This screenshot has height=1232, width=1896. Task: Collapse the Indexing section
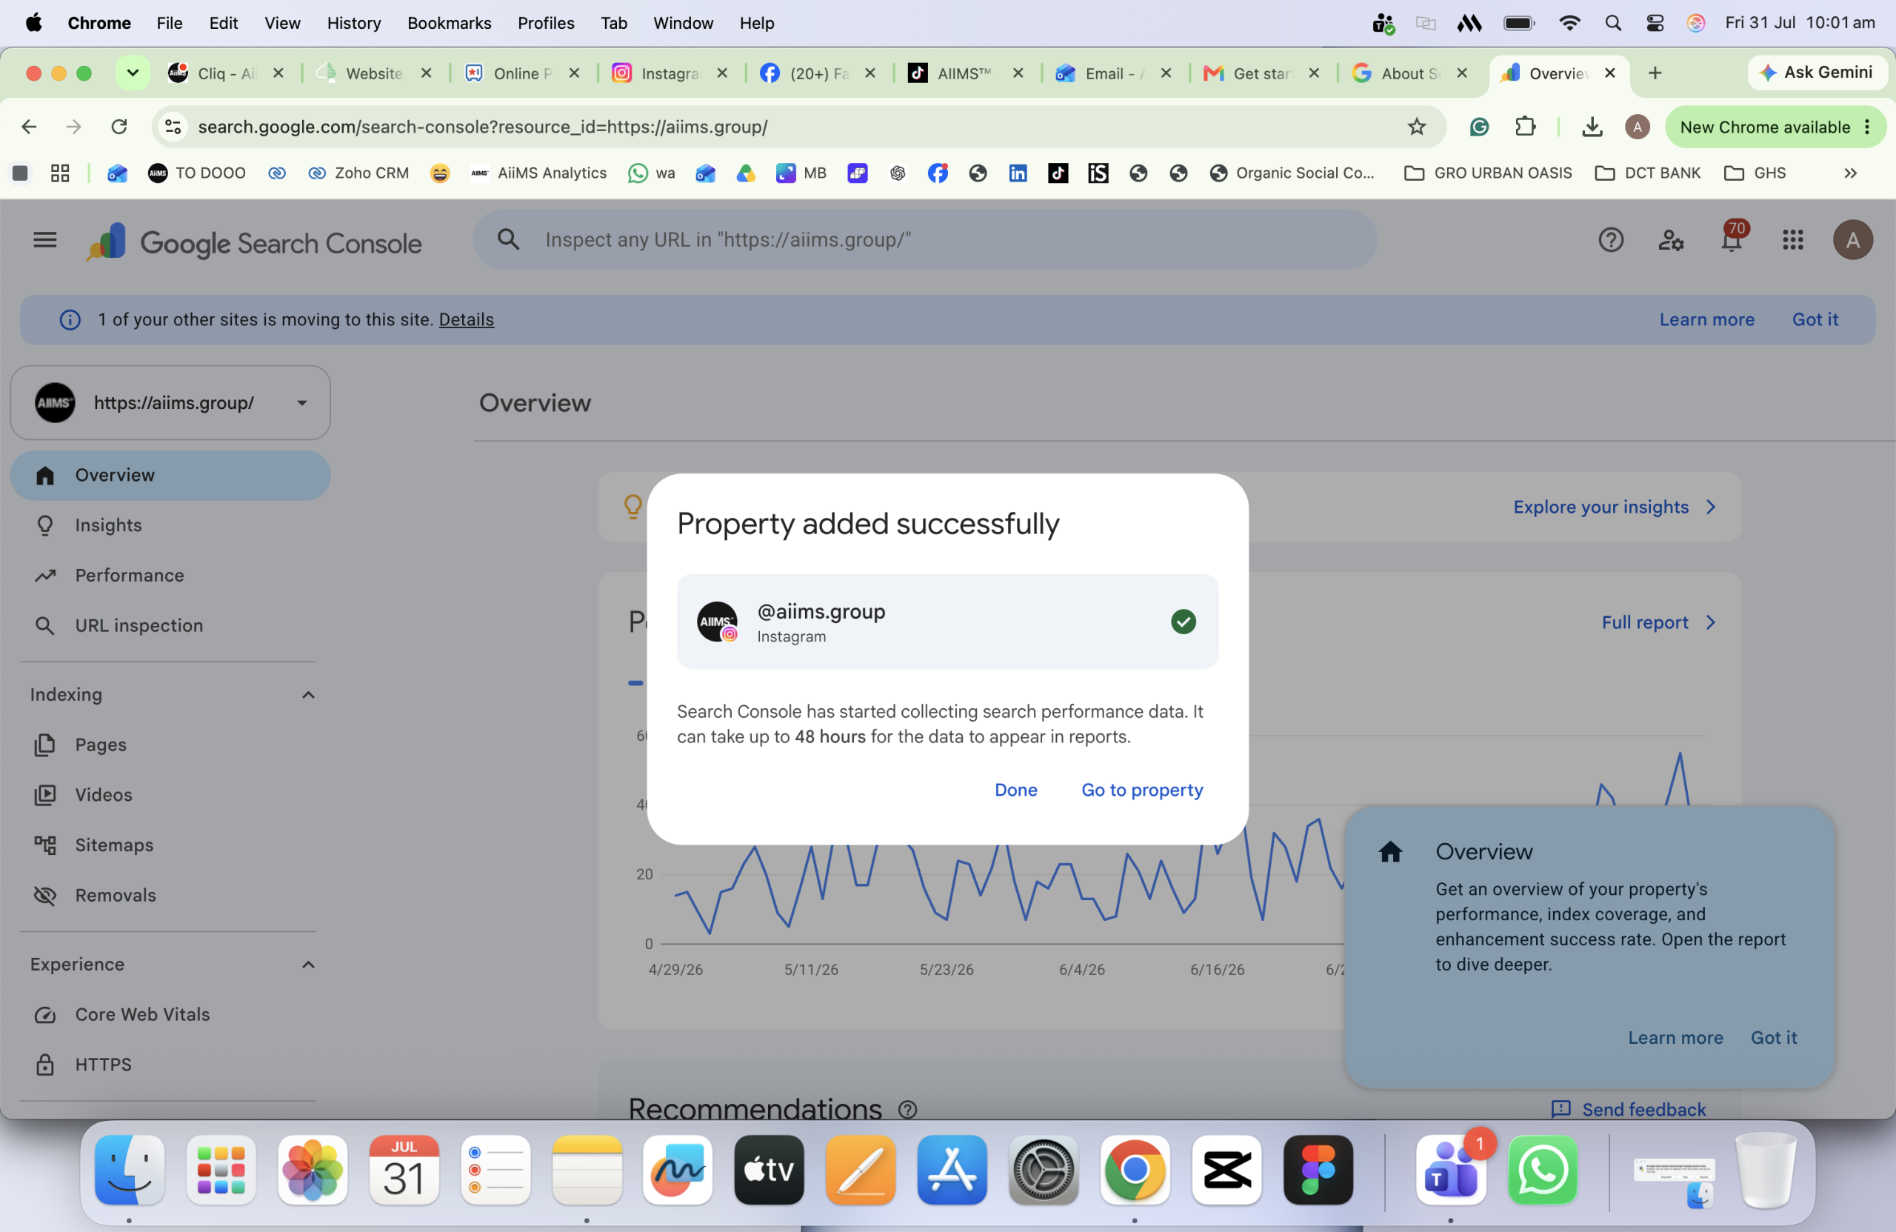(308, 695)
